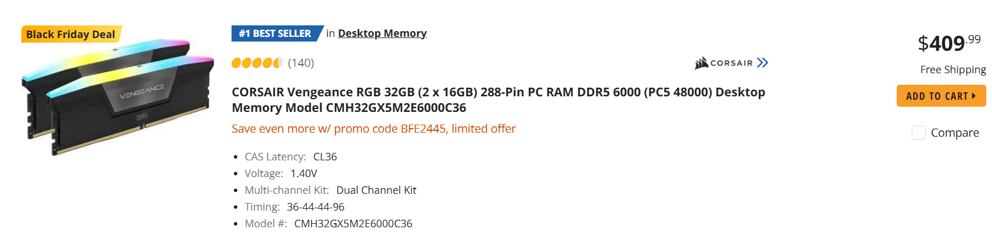This screenshot has height=233, width=992.
Task: Click the #1 Best Seller badge
Action: tap(275, 33)
